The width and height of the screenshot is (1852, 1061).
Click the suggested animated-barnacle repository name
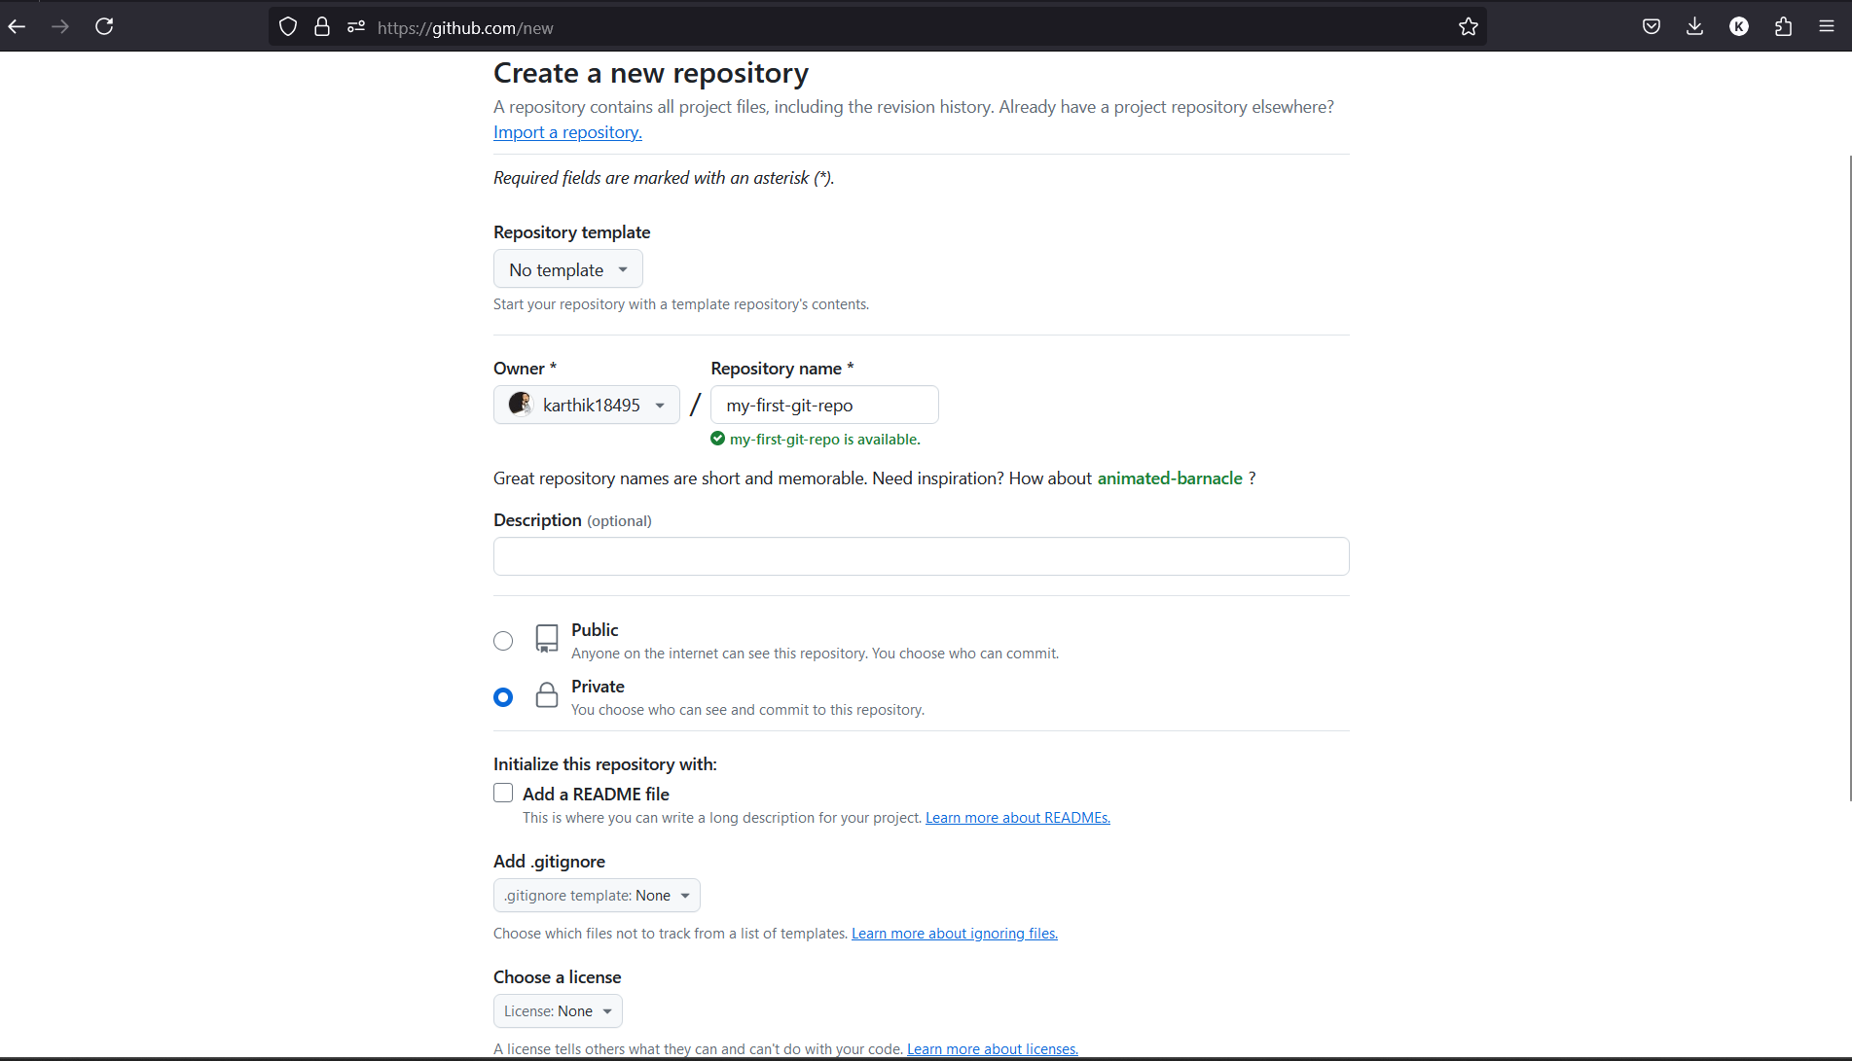1170,477
